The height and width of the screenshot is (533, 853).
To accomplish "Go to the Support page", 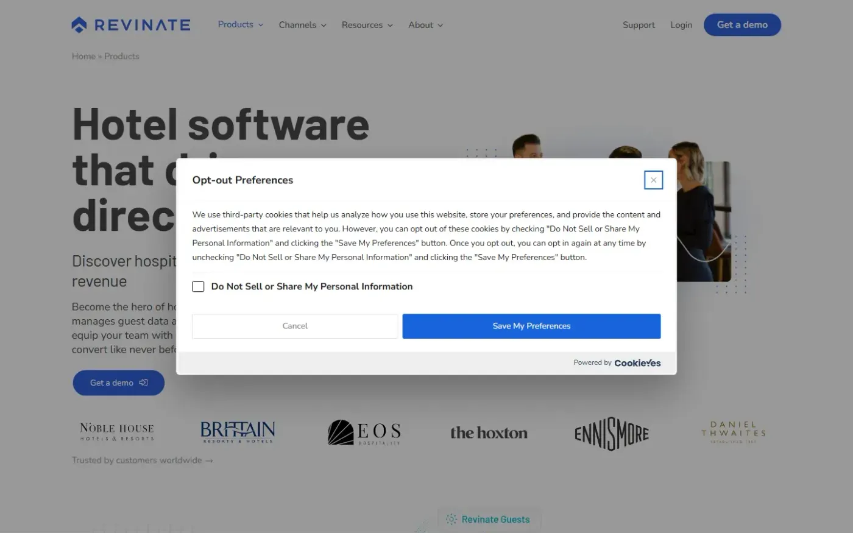I will click(x=639, y=25).
